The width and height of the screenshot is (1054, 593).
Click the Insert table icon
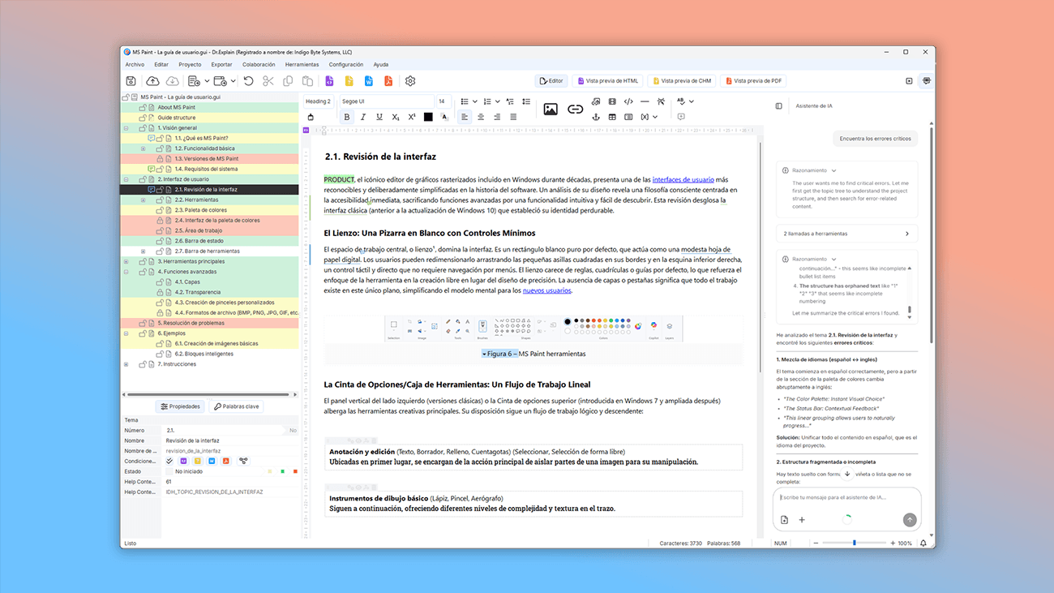pos(612,117)
